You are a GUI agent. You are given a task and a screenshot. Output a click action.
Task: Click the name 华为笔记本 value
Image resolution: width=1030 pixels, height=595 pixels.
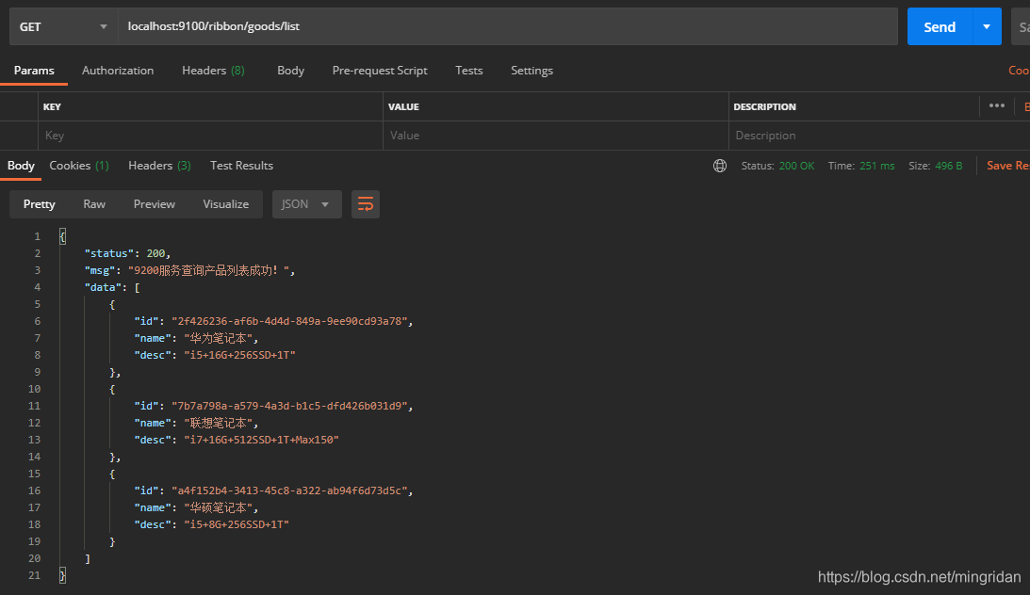pyautogui.click(x=218, y=339)
